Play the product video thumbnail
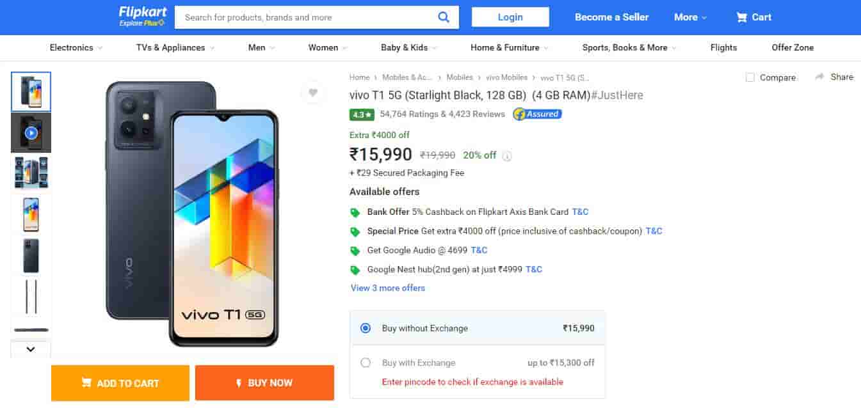 tap(30, 132)
